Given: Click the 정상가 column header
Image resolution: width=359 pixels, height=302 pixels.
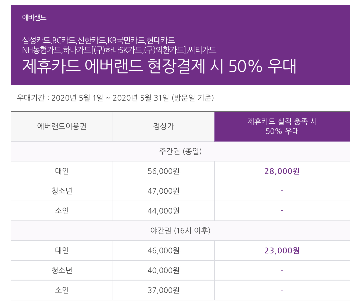Looking at the screenshot, I should point(164,126).
